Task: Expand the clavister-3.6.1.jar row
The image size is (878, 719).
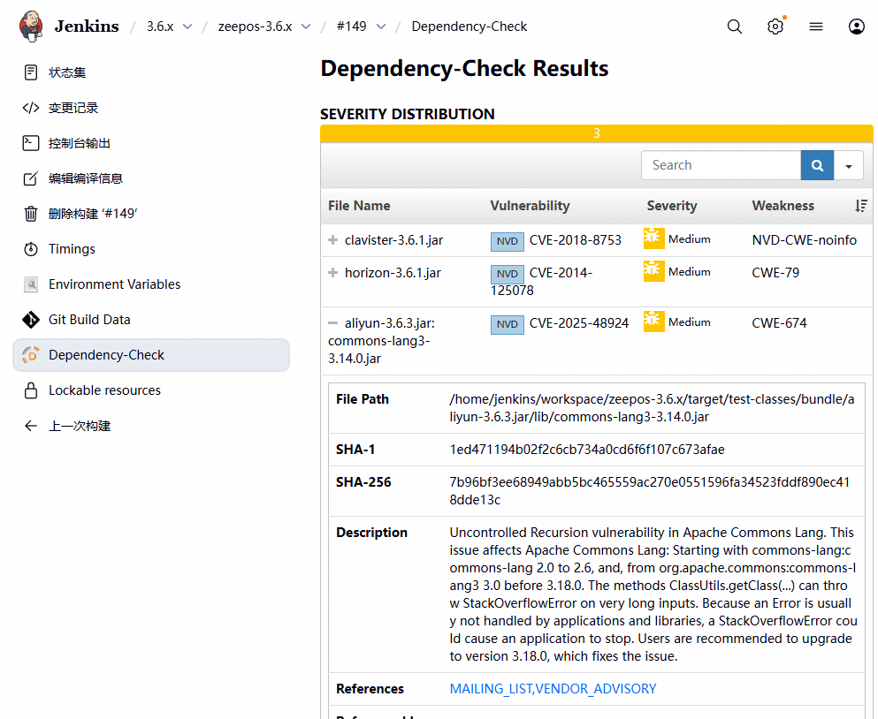Action: click(x=333, y=240)
